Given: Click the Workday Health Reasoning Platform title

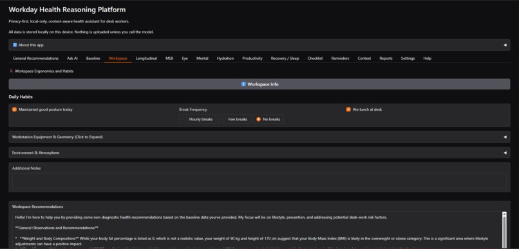Looking at the screenshot, I should pyautogui.click(x=67, y=10).
